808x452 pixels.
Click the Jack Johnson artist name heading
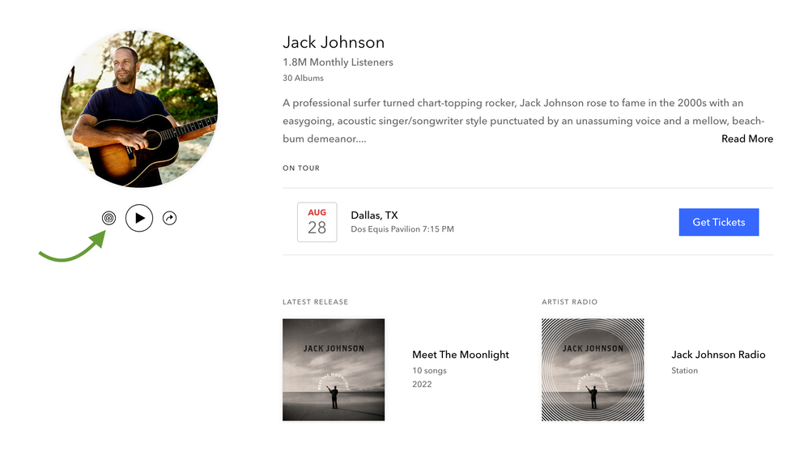[334, 42]
